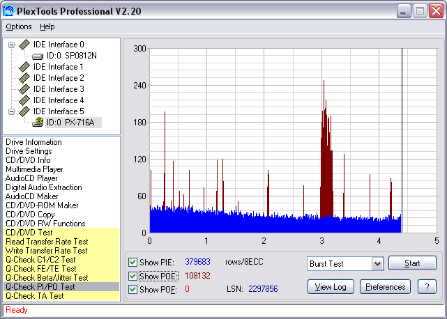Click the PIE count value 379683
The height and width of the screenshot is (319, 447).
tap(197, 262)
